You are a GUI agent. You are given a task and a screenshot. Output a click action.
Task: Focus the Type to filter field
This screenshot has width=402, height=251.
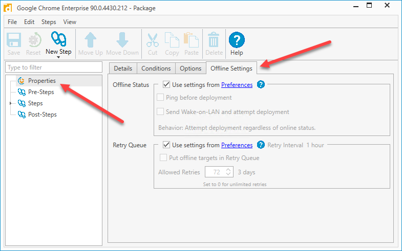(54, 67)
